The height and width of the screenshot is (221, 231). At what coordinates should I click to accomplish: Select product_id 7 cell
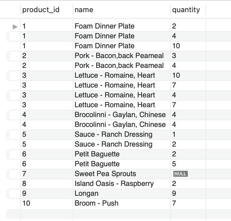click(47, 174)
